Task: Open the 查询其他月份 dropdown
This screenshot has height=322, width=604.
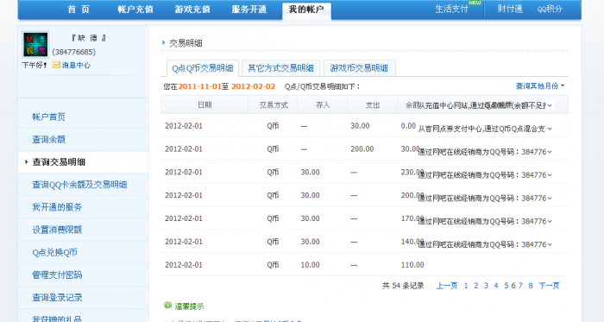Action: [539, 85]
